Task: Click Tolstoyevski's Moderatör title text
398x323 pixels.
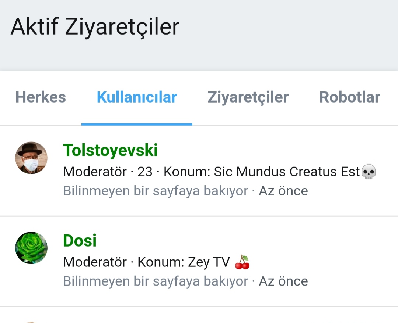Action: [x=95, y=172]
